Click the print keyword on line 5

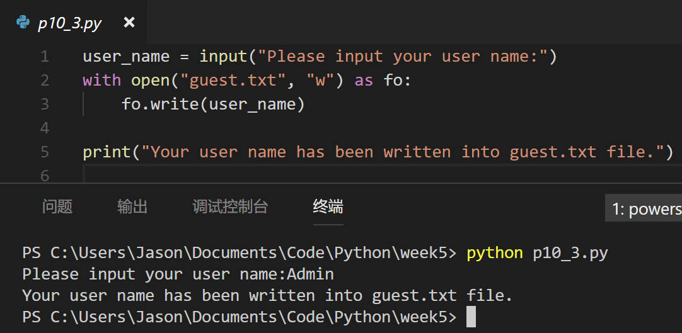point(107,152)
